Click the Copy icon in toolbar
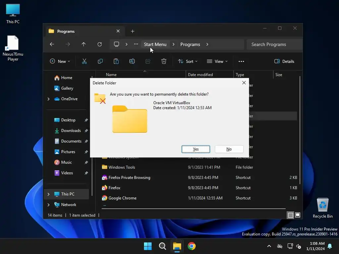 coord(100,61)
